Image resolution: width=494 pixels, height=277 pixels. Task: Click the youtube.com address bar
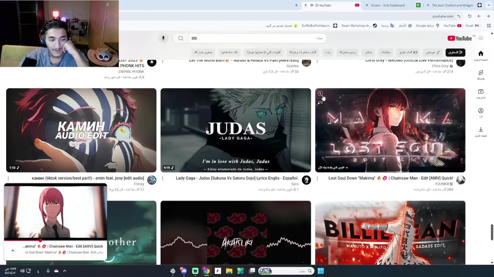pyautogui.click(x=442, y=16)
